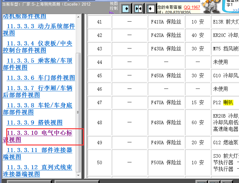Viewport: 239px width, 183px height.
Task: Click the F47UA 保险丝 cell
Action: [166, 103]
